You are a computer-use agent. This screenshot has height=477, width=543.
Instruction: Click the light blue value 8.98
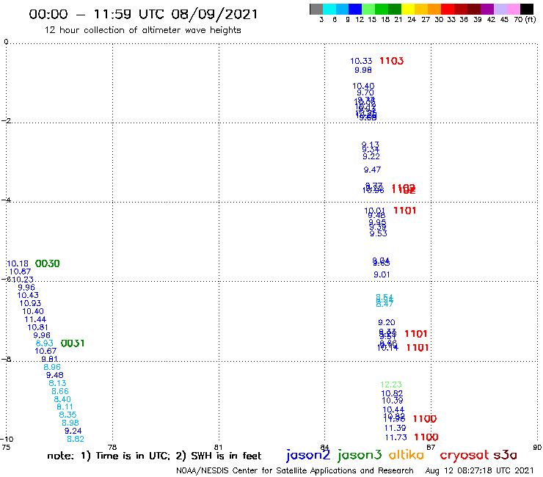[x=70, y=423]
